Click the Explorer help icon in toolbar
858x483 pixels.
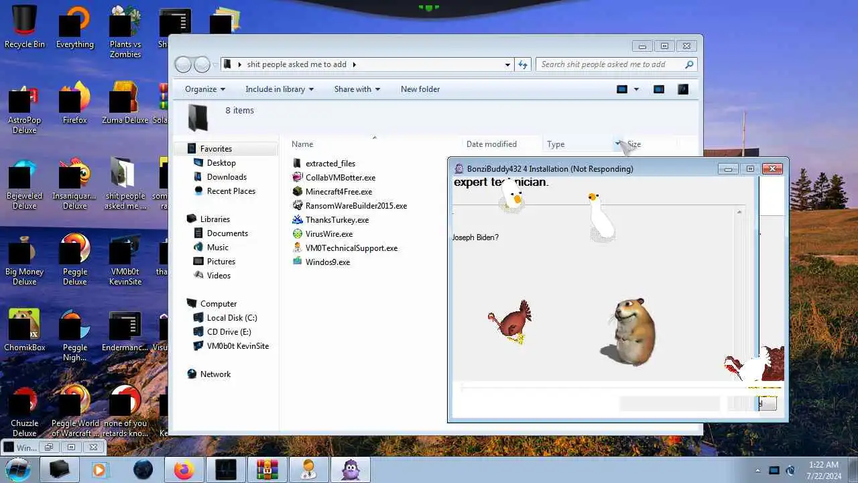[683, 89]
